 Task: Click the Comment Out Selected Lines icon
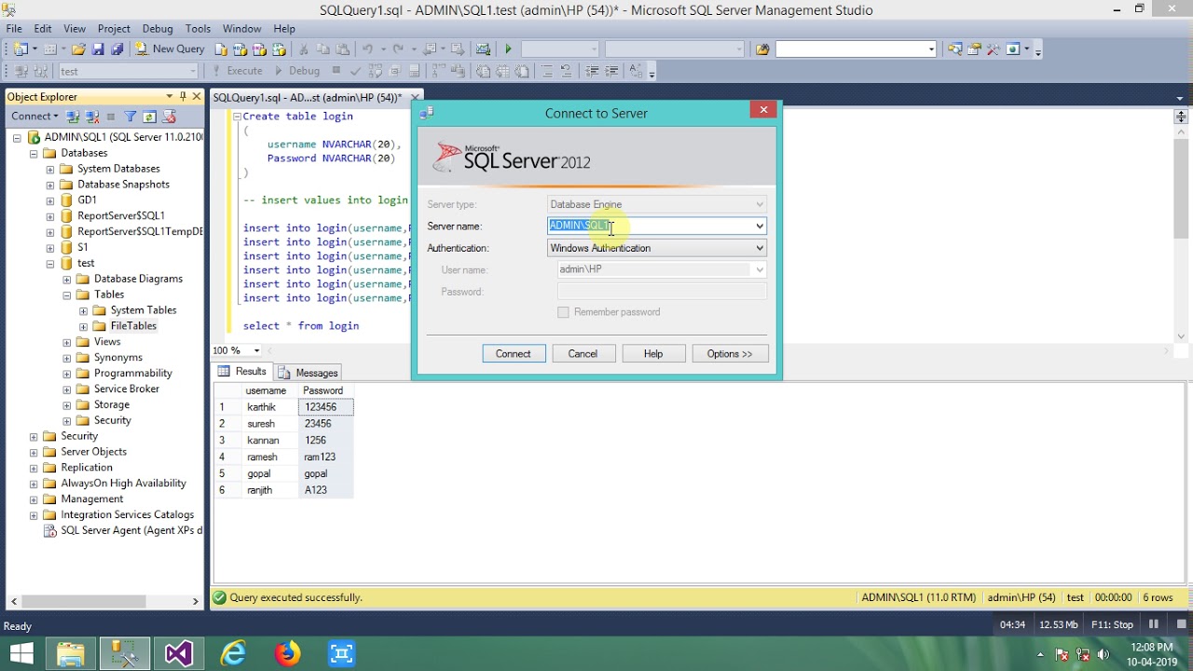547,71
